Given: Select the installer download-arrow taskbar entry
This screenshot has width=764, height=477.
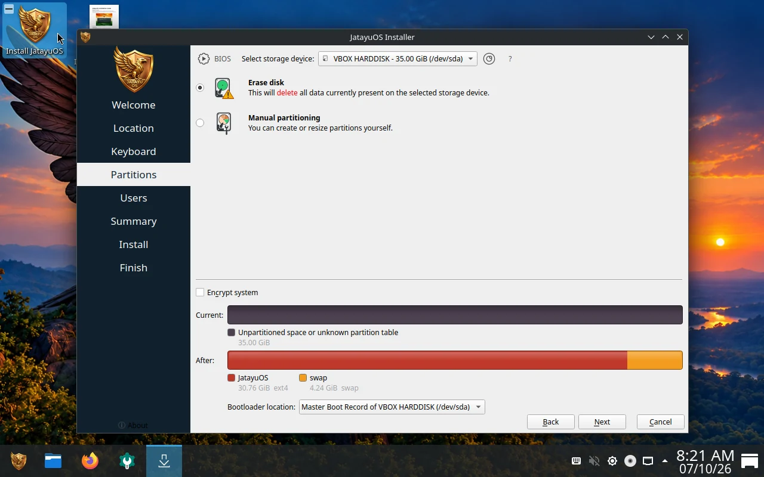Looking at the screenshot, I should pyautogui.click(x=164, y=461).
